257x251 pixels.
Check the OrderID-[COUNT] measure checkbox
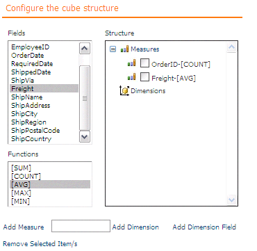(144, 63)
